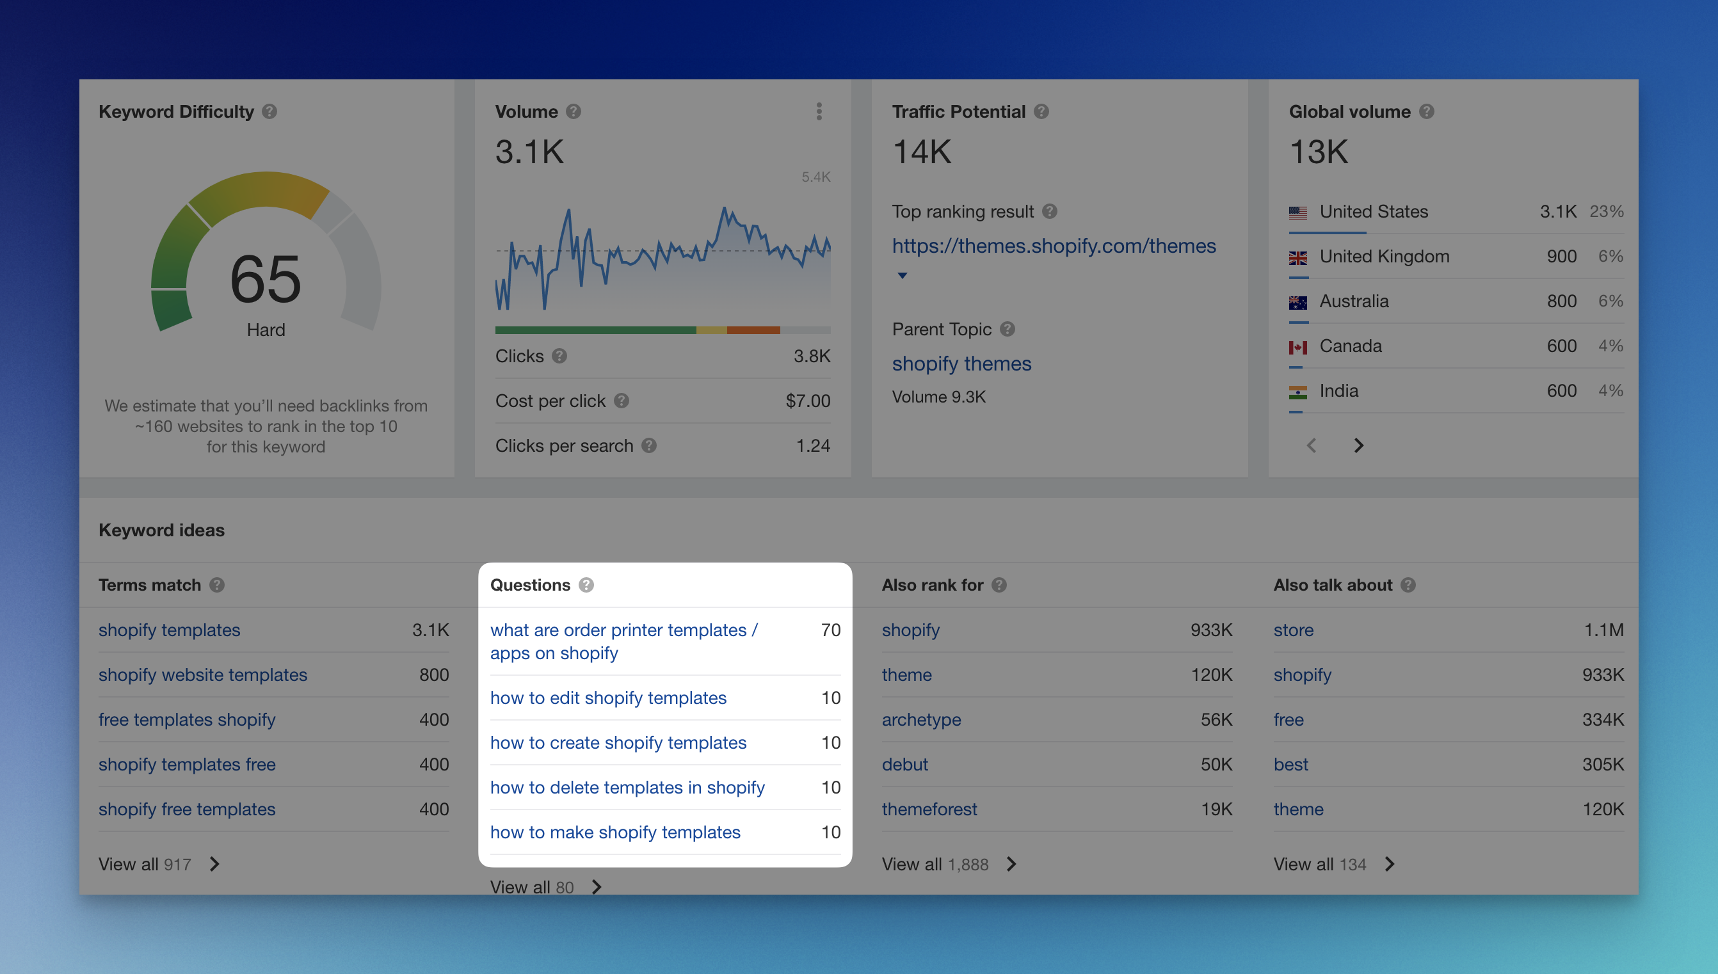Click the Top ranking result help icon

pyautogui.click(x=1050, y=211)
